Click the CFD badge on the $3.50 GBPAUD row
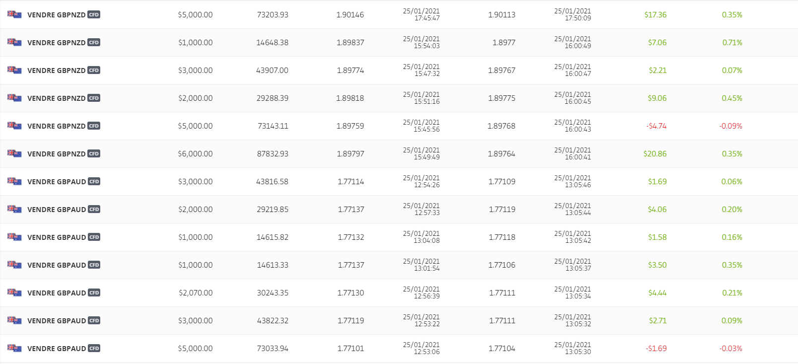This screenshot has height=364, width=798. pos(94,265)
